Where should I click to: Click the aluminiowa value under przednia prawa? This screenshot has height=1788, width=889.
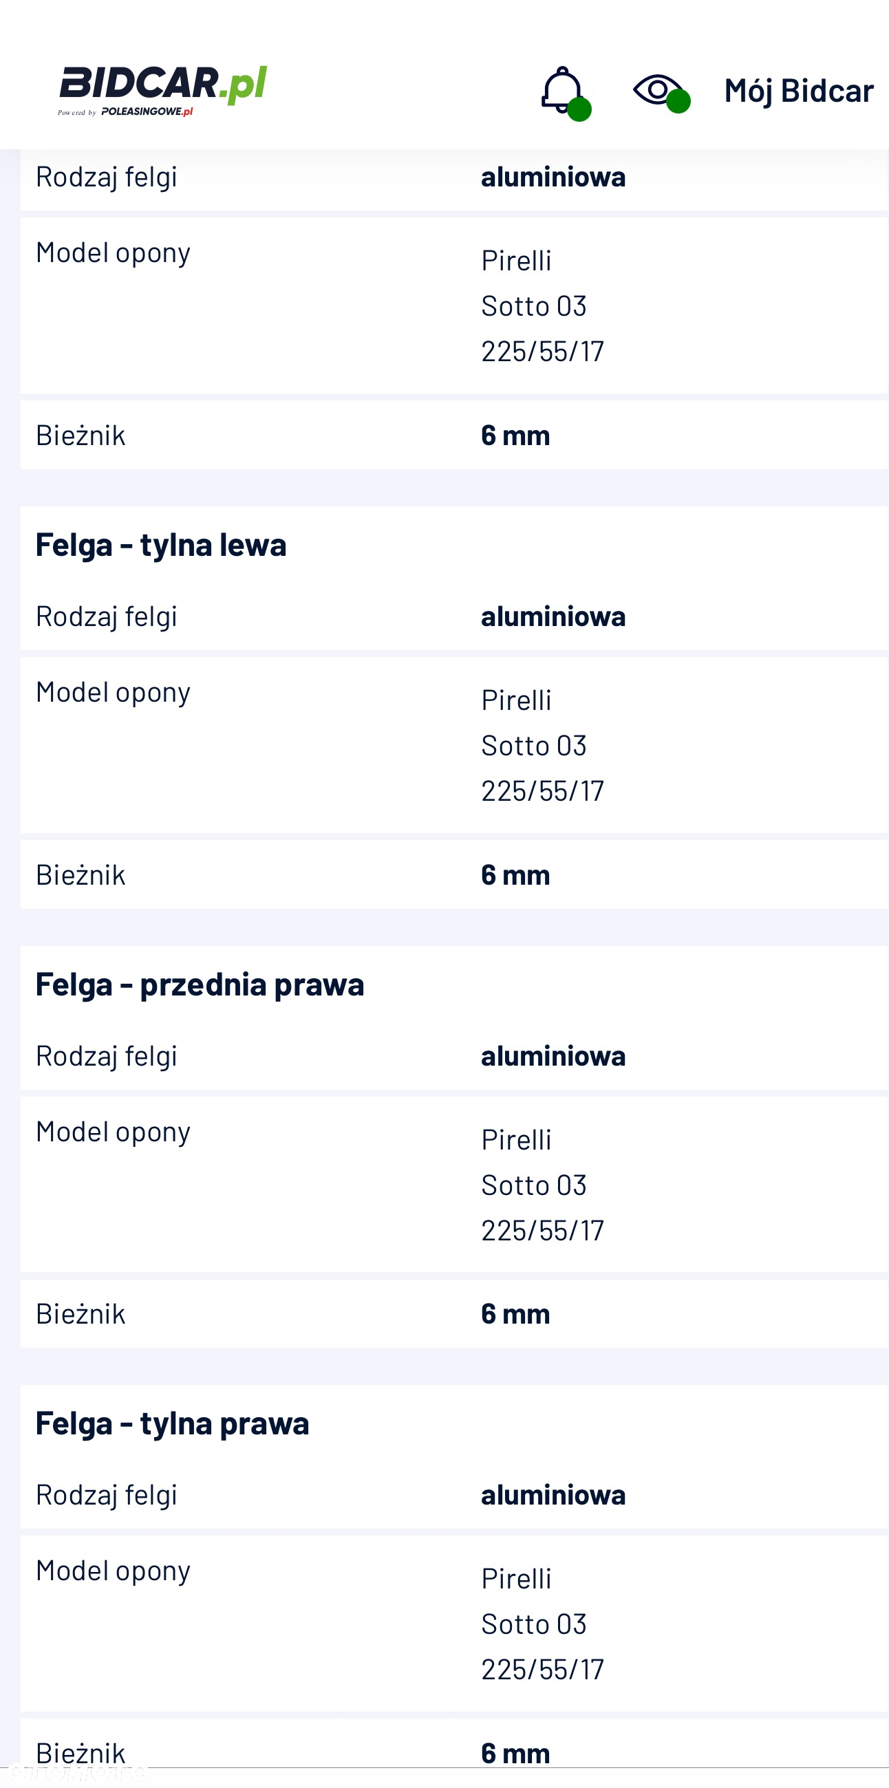[x=553, y=1056]
